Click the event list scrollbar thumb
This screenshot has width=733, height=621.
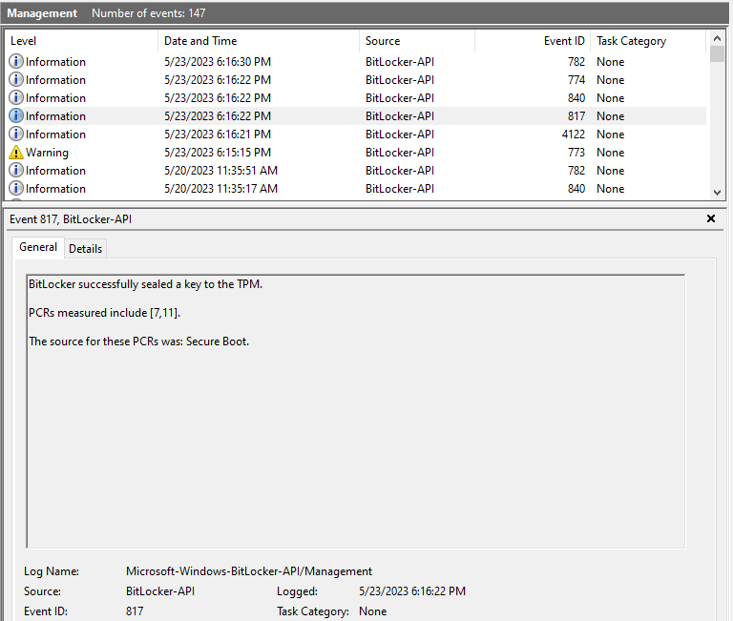click(717, 53)
